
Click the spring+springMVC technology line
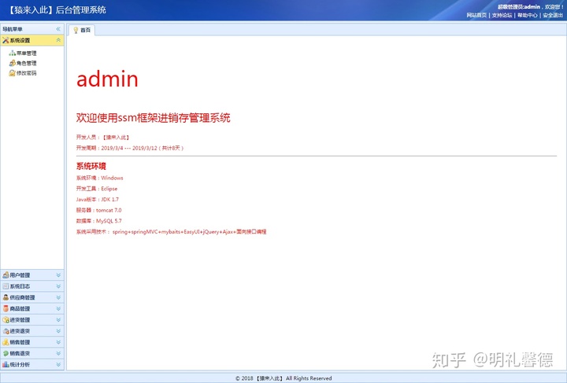[x=171, y=232]
